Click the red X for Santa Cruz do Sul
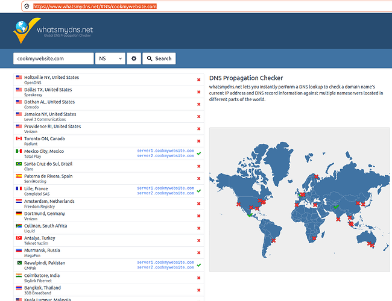The image size is (392, 301). [199, 166]
